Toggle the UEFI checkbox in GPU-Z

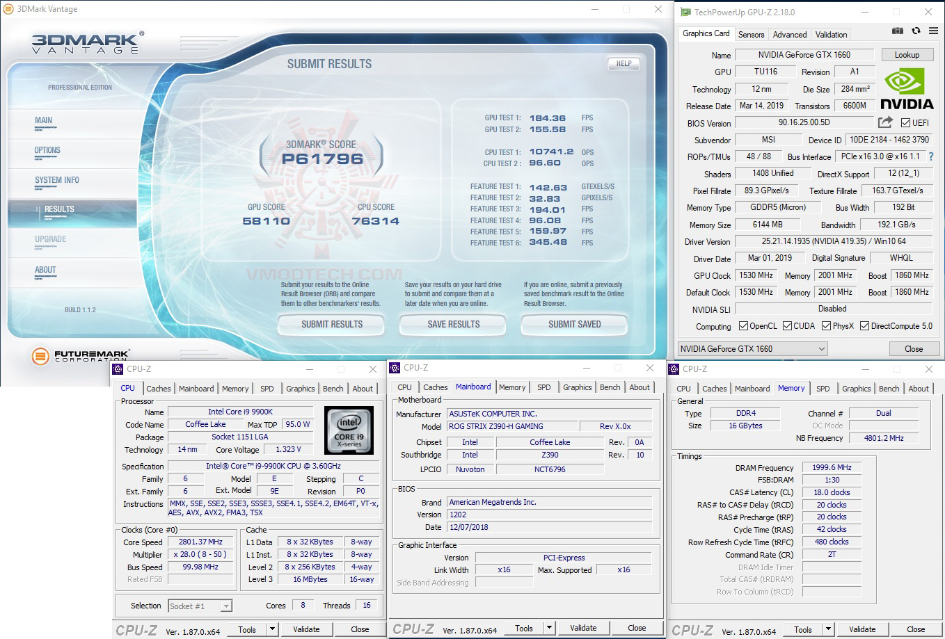(906, 123)
